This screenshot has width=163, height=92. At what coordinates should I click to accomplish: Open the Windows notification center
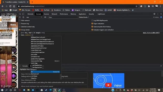click(x=159, y=90)
